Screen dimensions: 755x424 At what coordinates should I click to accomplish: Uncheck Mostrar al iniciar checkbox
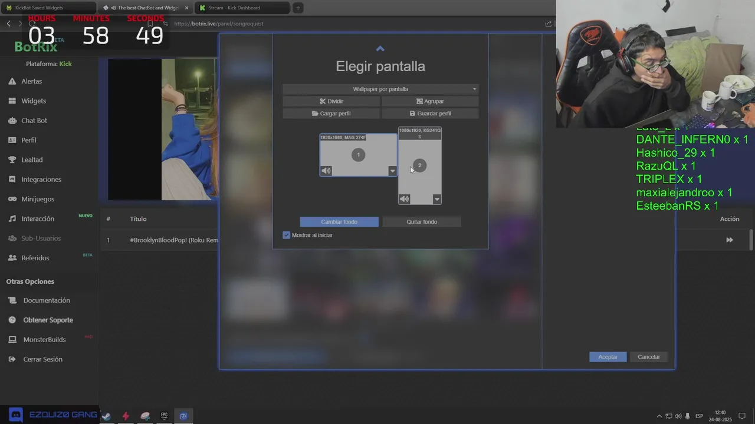(287, 235)
